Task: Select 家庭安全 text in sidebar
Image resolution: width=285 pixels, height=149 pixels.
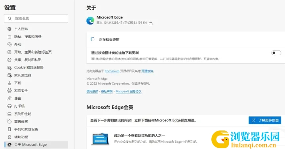Action: click(x=21, y=91)
